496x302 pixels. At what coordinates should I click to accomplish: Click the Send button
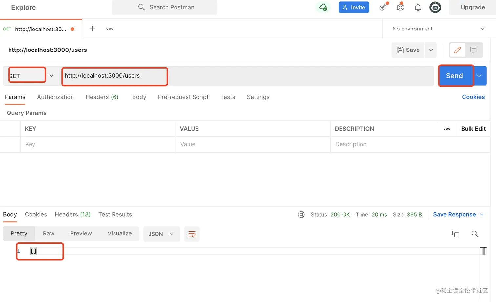coord(455,76)
